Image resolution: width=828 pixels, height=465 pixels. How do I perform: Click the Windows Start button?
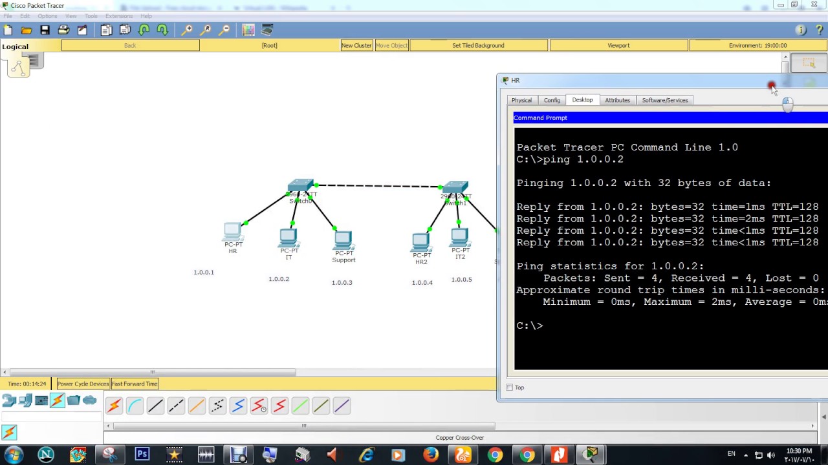pos(14,455)
